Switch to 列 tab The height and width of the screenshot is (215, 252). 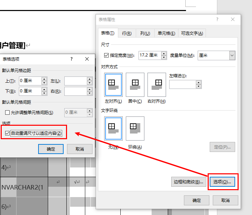coord(145,33)
